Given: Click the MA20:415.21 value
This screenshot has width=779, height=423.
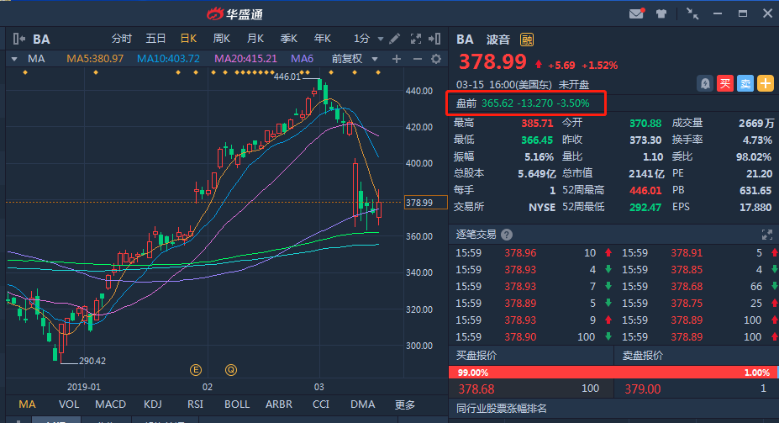Looking at the screenshot, I should click(245, 59).
